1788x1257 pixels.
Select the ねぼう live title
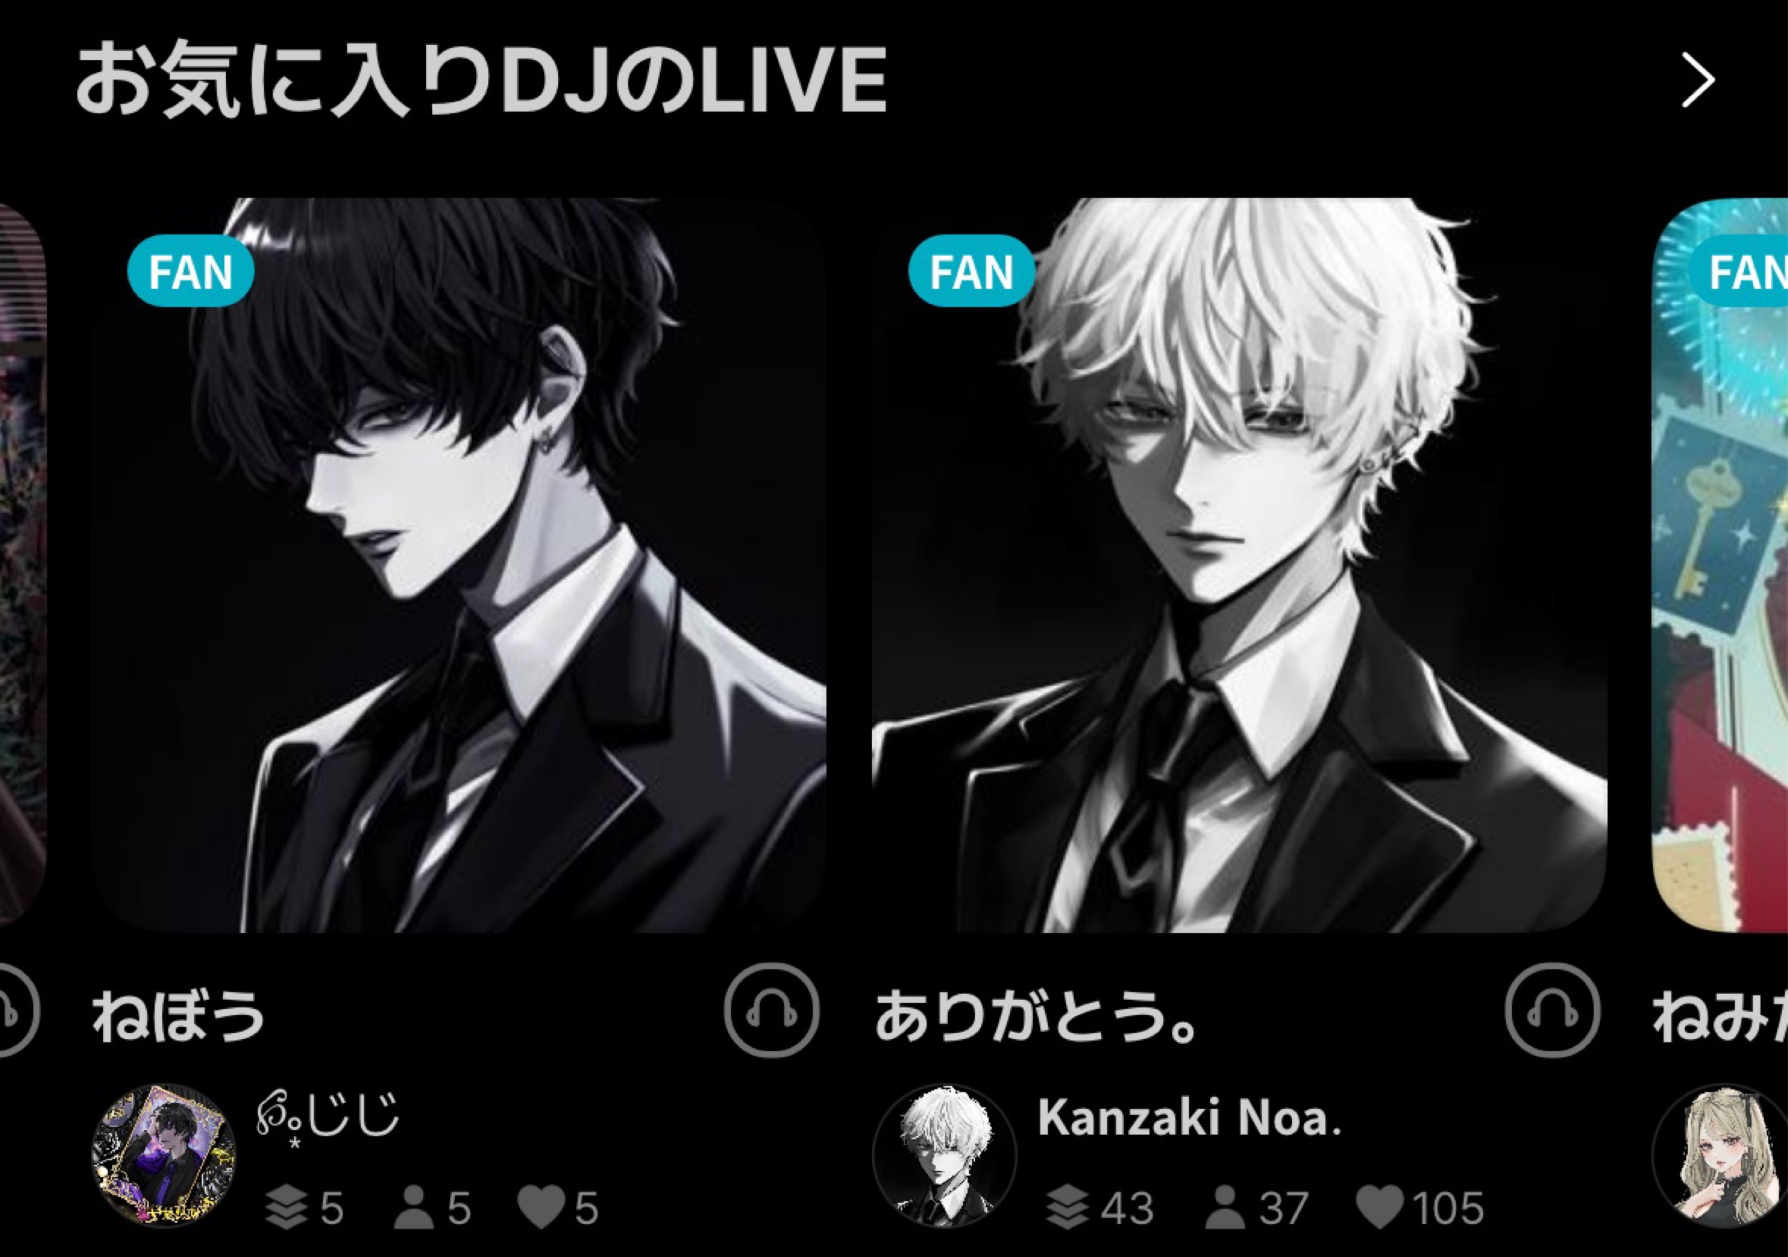click(x=179, y=1016)
